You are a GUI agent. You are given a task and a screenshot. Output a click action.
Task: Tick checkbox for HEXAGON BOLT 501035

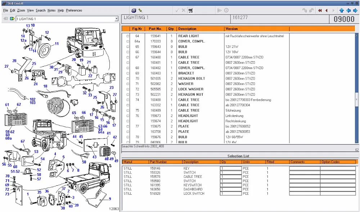click(128, 78)
